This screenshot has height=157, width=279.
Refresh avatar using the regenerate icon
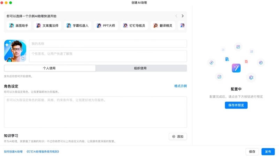23,58
